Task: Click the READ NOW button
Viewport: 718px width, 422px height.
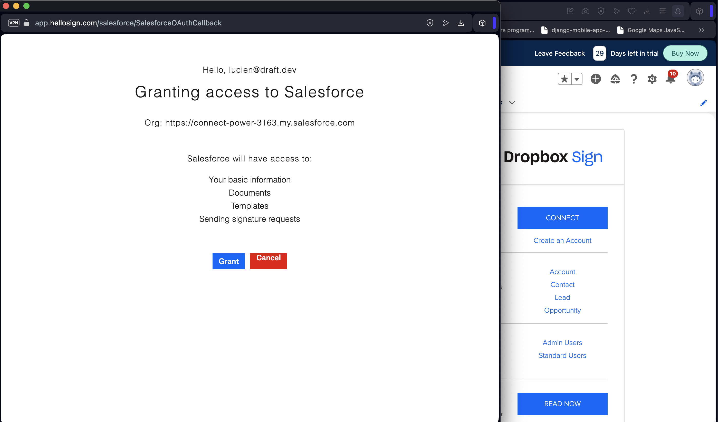Action: [562, 404]
